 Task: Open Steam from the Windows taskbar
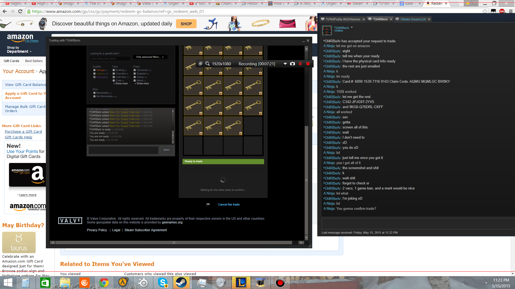[181, 283]
